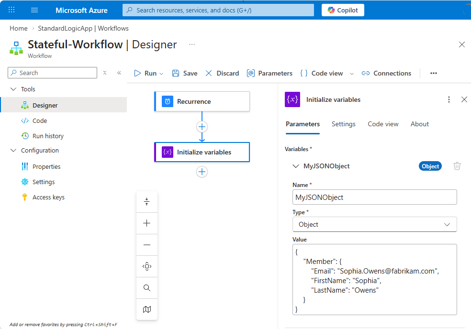
Task: Click the collapse/expand canvas control icon
Action: [x=147, y=202]
